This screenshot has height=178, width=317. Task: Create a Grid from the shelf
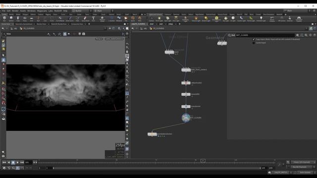pos(32,19)
